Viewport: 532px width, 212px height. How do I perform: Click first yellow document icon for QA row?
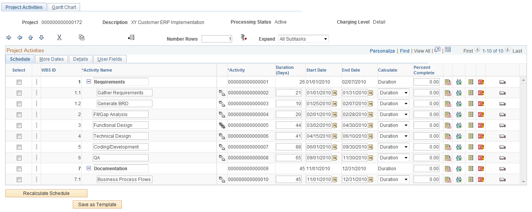(448, 158)
